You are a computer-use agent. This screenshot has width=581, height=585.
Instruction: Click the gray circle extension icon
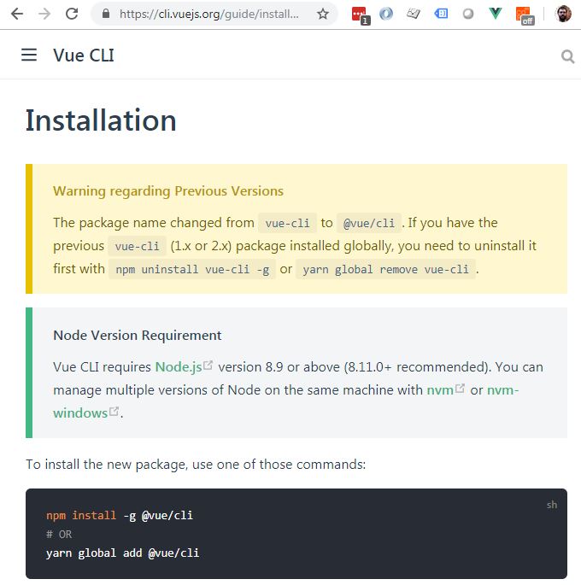pos(468,15)
